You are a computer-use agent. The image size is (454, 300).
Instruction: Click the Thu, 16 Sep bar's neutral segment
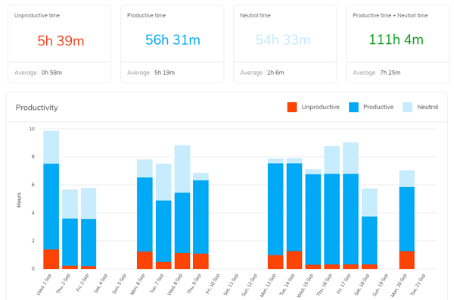click(x=332, y=160)
